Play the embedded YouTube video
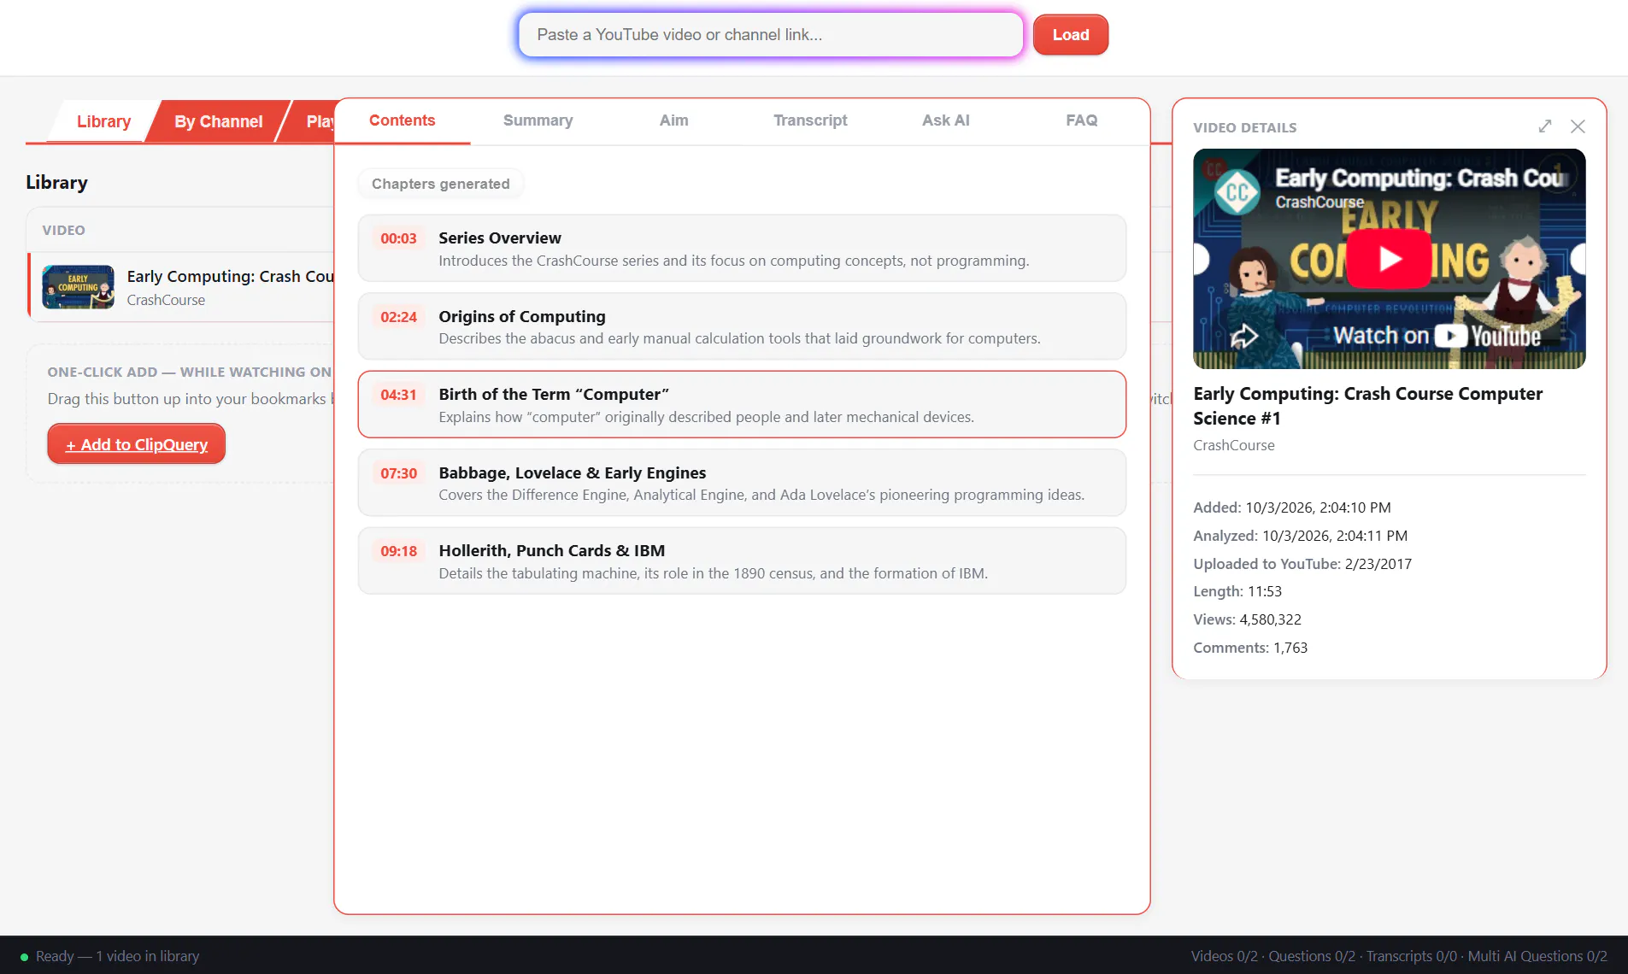Screen dimensions: 1628x974 1389,258
